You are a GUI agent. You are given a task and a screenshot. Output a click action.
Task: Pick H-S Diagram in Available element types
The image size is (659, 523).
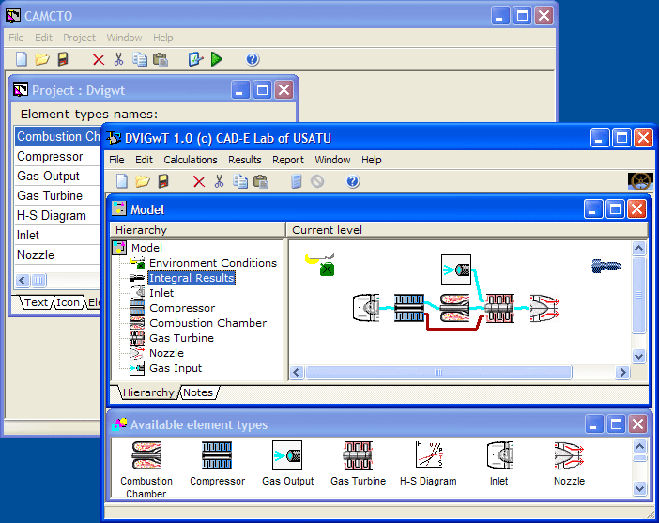pos(429,454)
